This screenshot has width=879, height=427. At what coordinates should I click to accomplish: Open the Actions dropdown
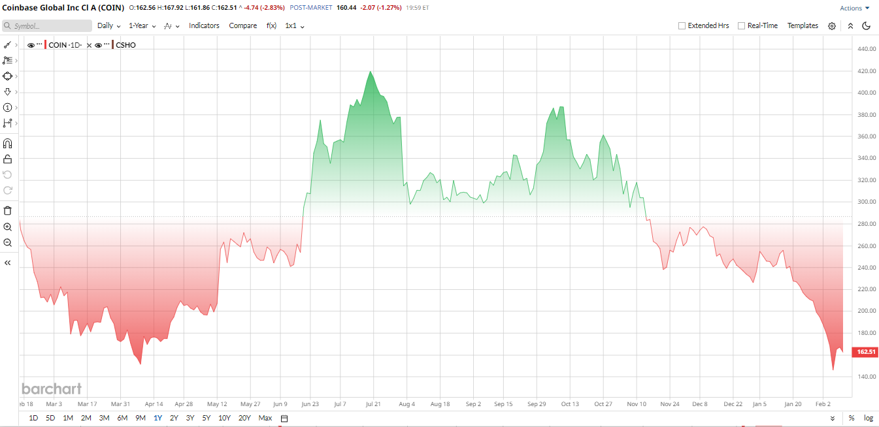[x=855, y=8]
